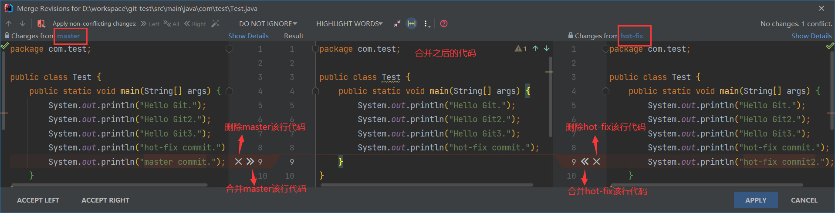Open the DO NOT IGNORE dropdown
The height and width of the screenshot is (213, 835).
(x=268, y=24)
